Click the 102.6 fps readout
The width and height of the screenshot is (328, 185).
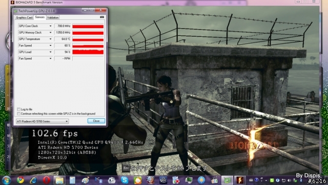[55, 134]
